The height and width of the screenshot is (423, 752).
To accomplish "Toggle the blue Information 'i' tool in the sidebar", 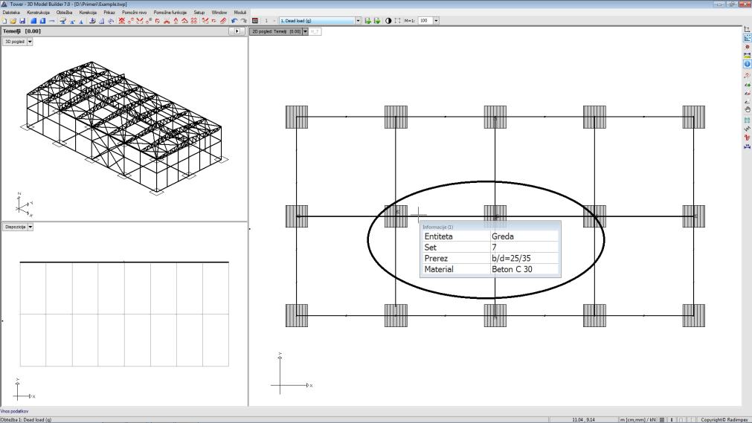I will click(x=747, y=64).
